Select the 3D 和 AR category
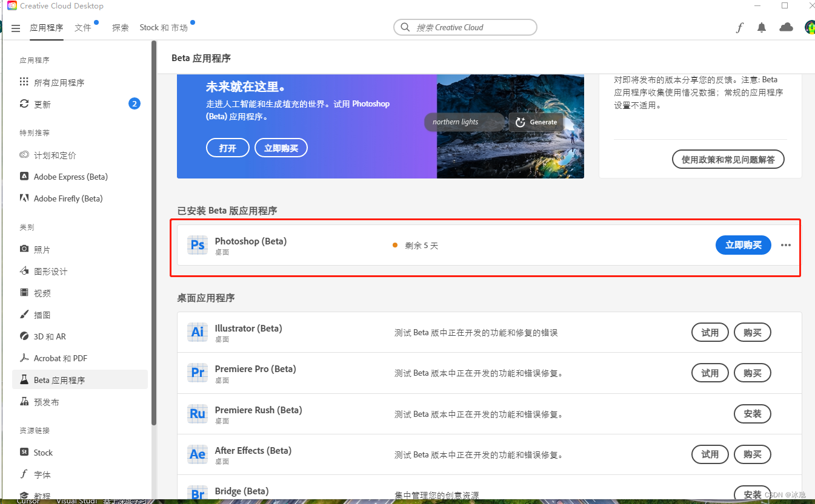The height and width of the screenshot is (504, 815). [x=80, y=336]
